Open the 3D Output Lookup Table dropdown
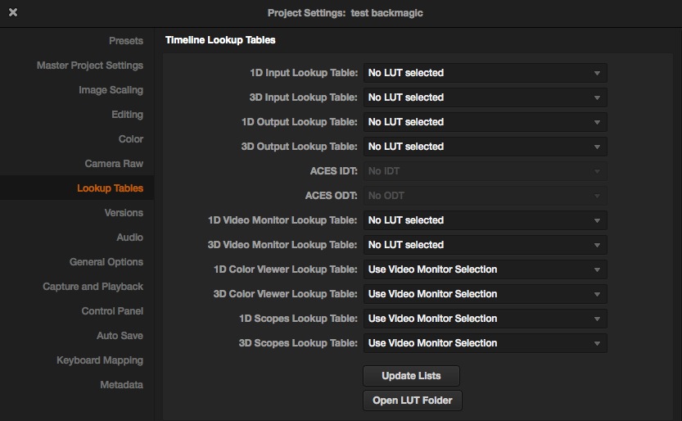This screenshot has width=682, height=421. point(485,147)
